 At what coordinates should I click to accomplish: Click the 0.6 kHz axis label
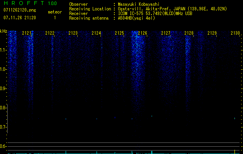point(3,146)
